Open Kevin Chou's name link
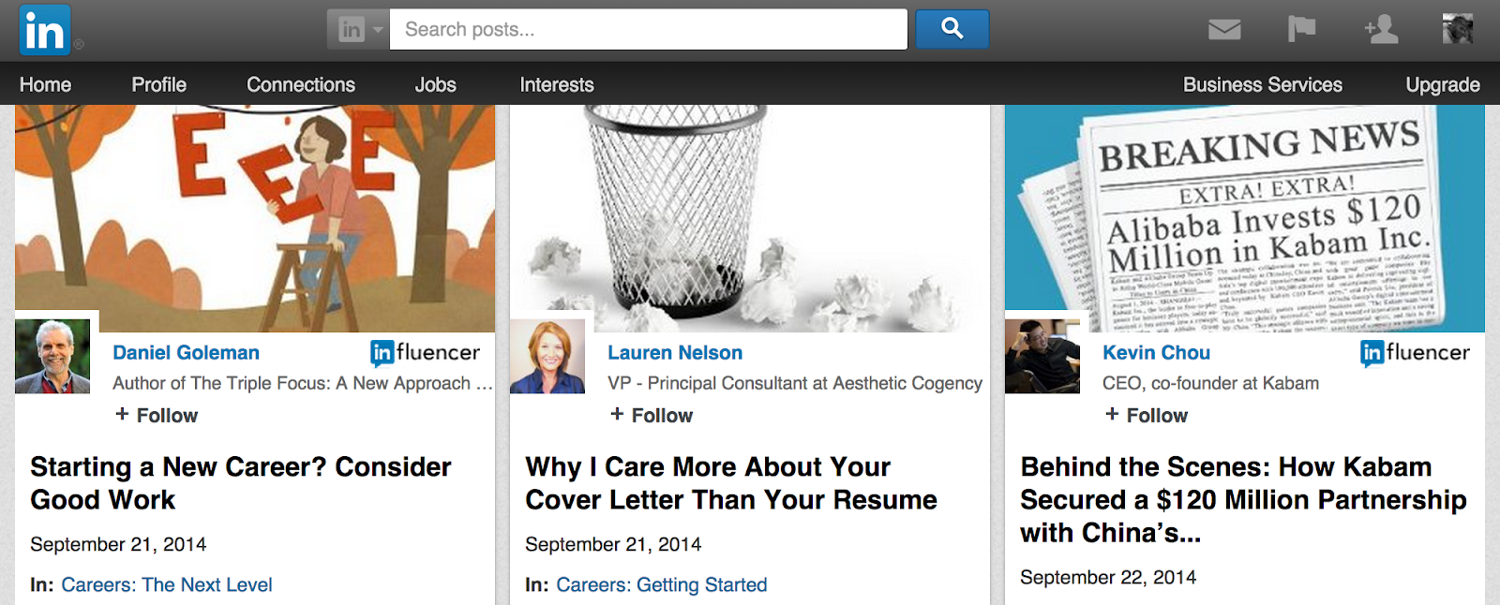The image size is (1500, 605). click(x=1156, y=353)
